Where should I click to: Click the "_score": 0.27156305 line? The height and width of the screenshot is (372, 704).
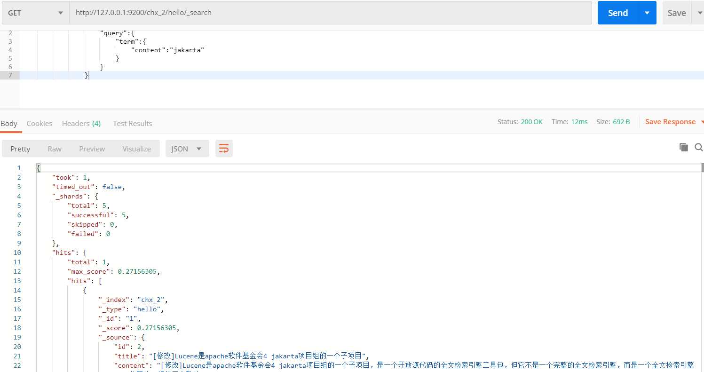[x=139, y=328]
